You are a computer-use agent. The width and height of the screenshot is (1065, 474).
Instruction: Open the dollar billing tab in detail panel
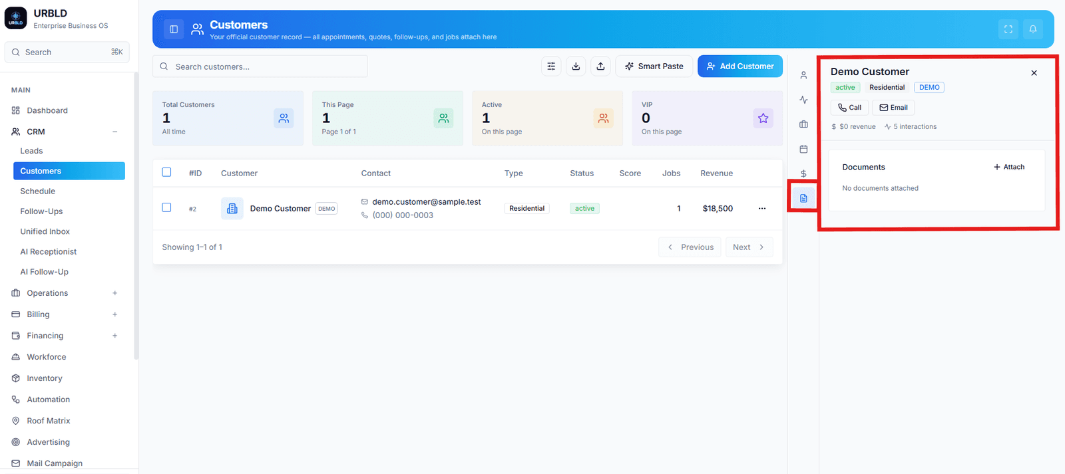tap(803, 174)
